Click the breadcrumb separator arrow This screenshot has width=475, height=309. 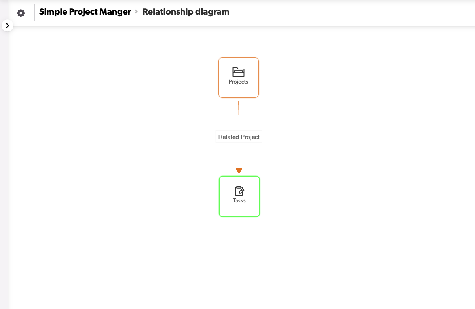pos(136,12)
